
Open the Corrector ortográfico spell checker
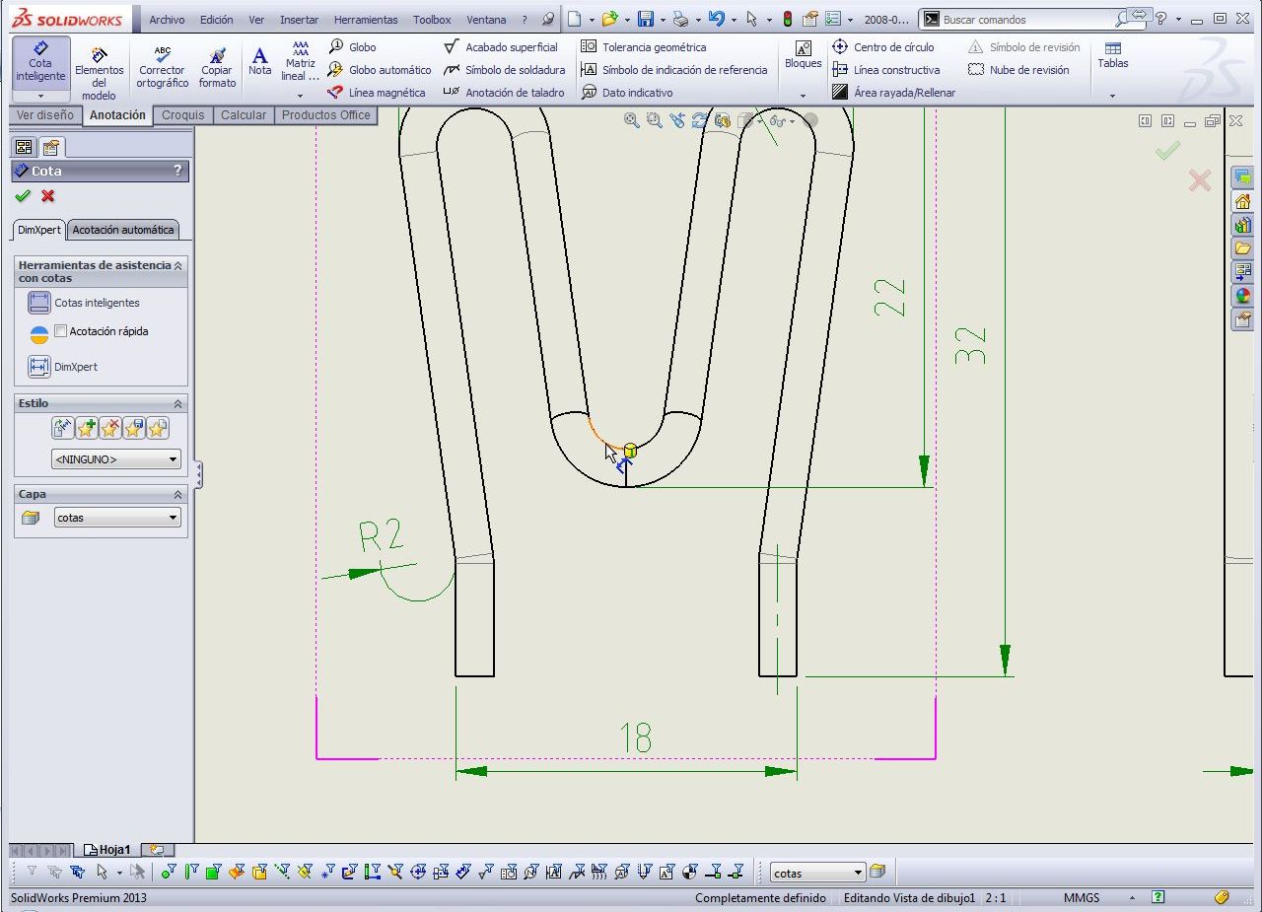pyautogui.click(x=162, y=67)
